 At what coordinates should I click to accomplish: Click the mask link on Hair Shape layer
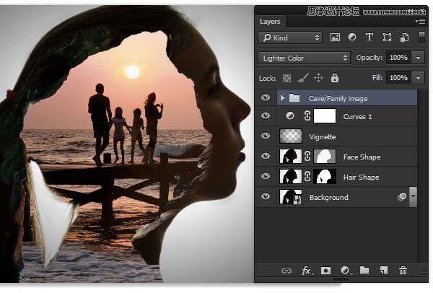pyautogui.click(x=307, y=177)
